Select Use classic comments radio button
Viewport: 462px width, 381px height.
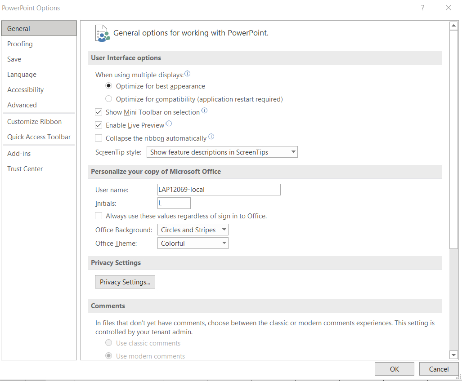click(109, 343)
